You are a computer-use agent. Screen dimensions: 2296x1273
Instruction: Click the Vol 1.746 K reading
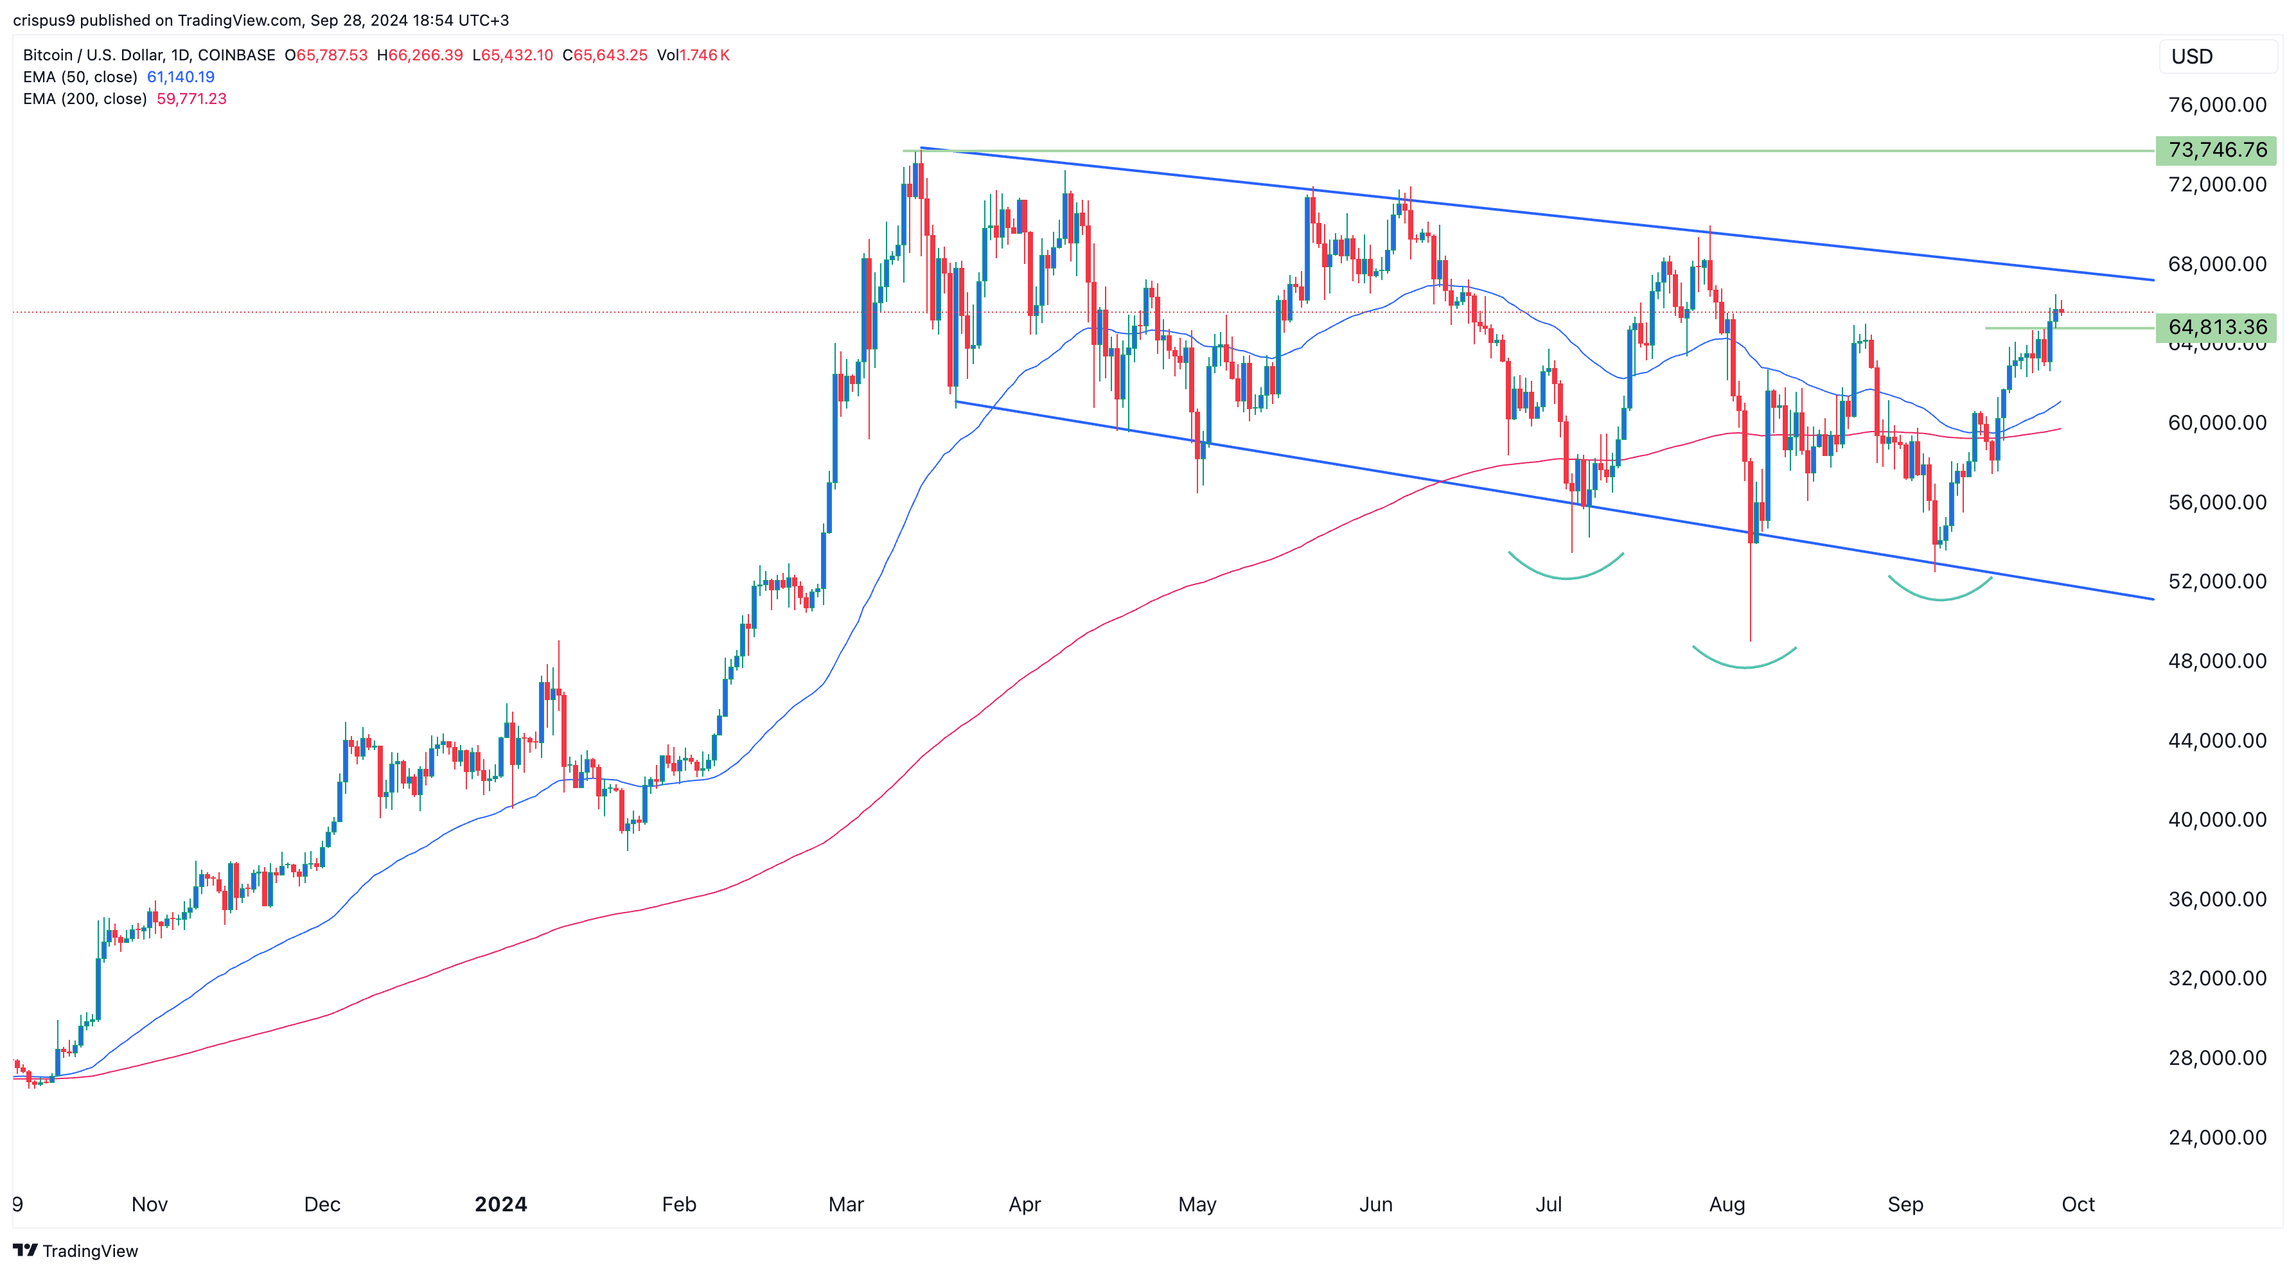click(693, 55)
